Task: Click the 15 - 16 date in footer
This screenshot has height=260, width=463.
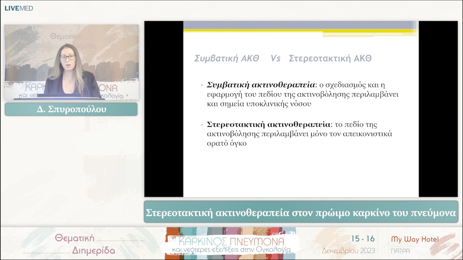Action: [363, 239]
